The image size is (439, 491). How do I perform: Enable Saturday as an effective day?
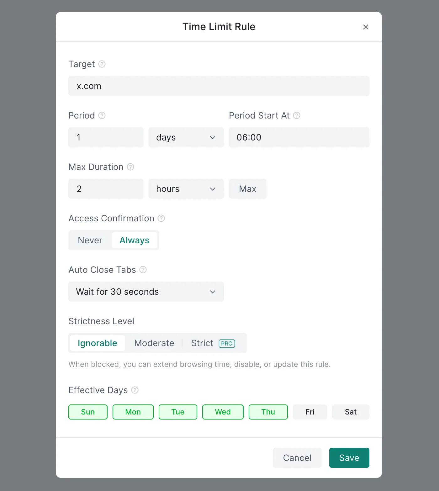pyautogui.click(x=351, y=412)
